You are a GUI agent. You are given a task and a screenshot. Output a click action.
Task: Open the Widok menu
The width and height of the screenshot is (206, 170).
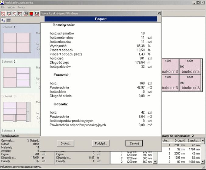(x=11, y=7)
